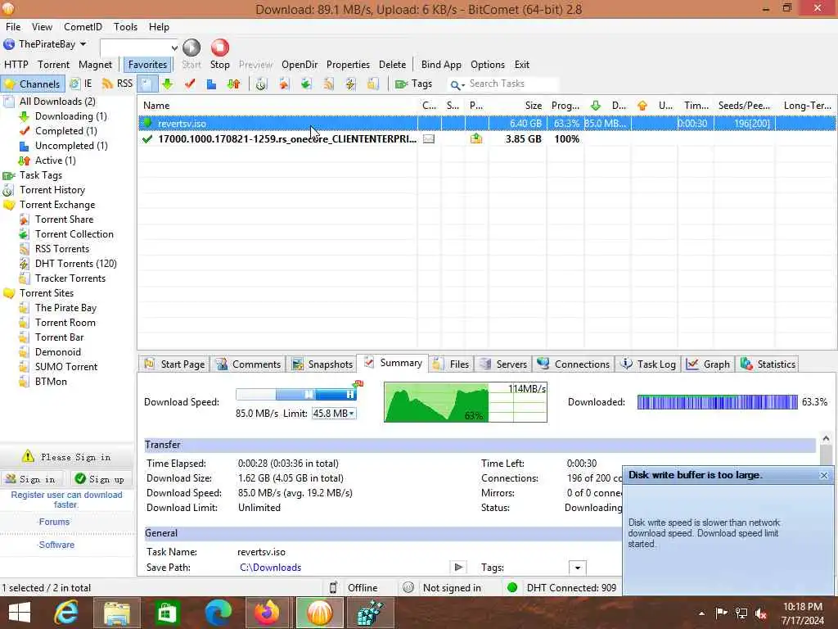Open the File menu

pyautogui.click(x=13, y=27)
